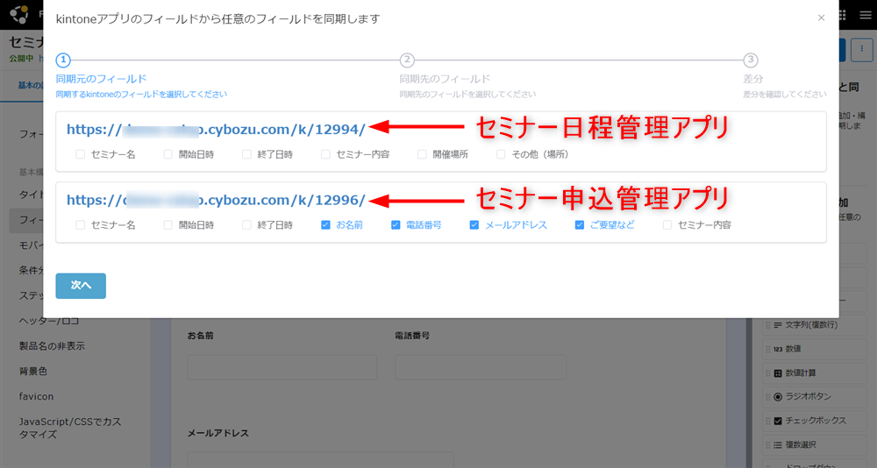This screenshot has height=468, width=877.
Task: Uncheck the 電話番号 field
Action: click(x=396, y=224)
